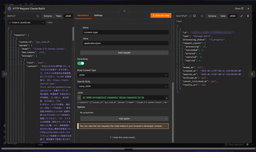Pin the output data

[248, 16]
